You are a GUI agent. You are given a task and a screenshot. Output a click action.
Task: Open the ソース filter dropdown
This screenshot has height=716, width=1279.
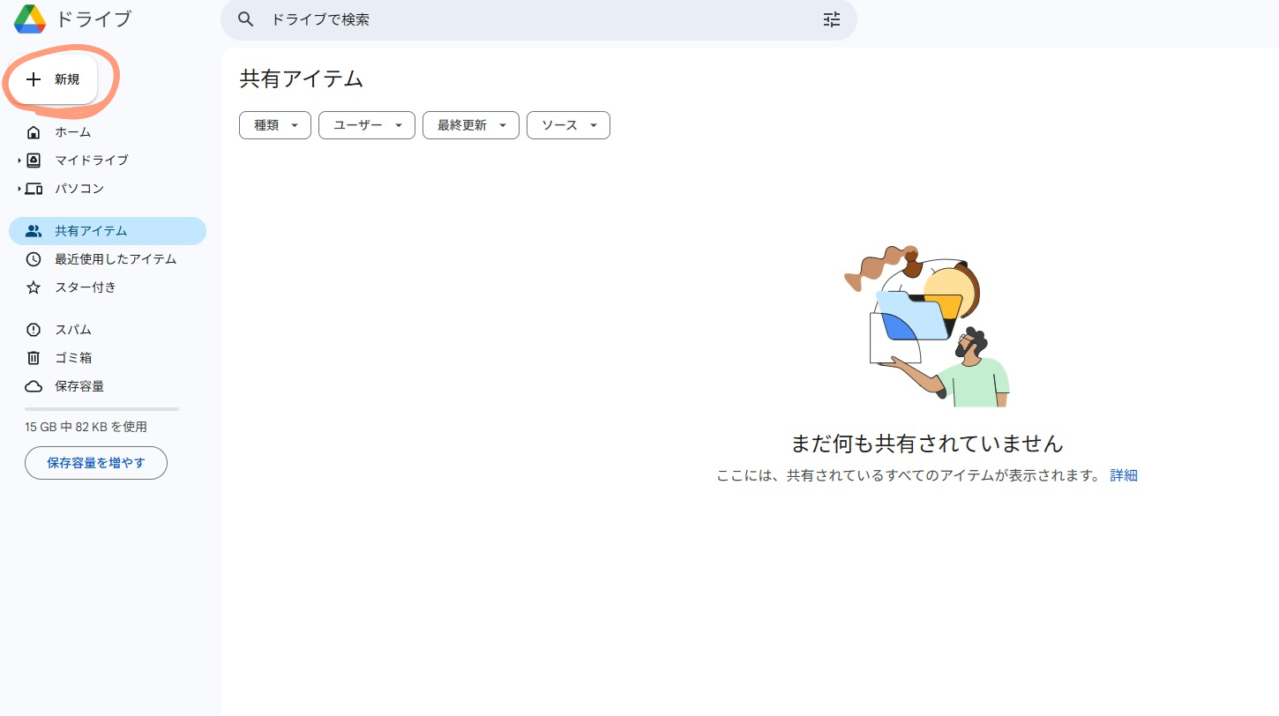pyautogui.click(x=568, y=125)
